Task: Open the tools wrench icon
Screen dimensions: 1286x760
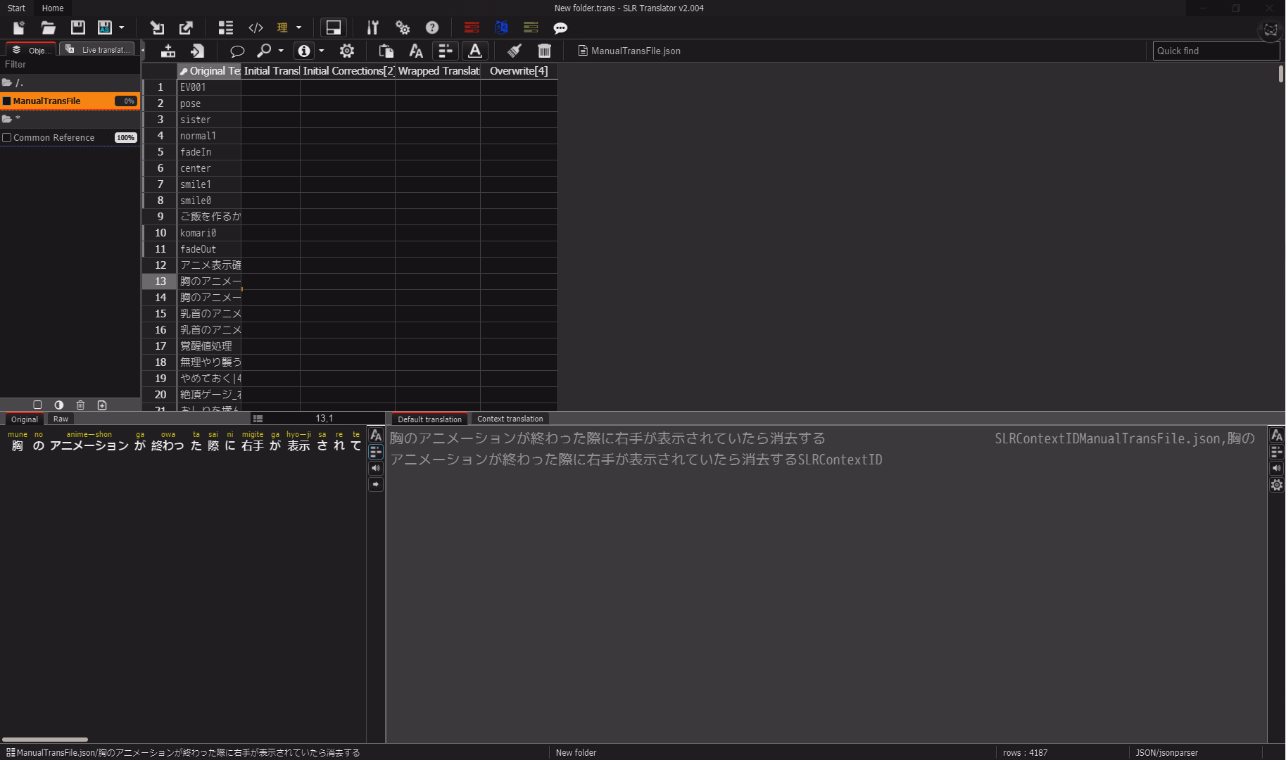Action: tap(372, 27)
